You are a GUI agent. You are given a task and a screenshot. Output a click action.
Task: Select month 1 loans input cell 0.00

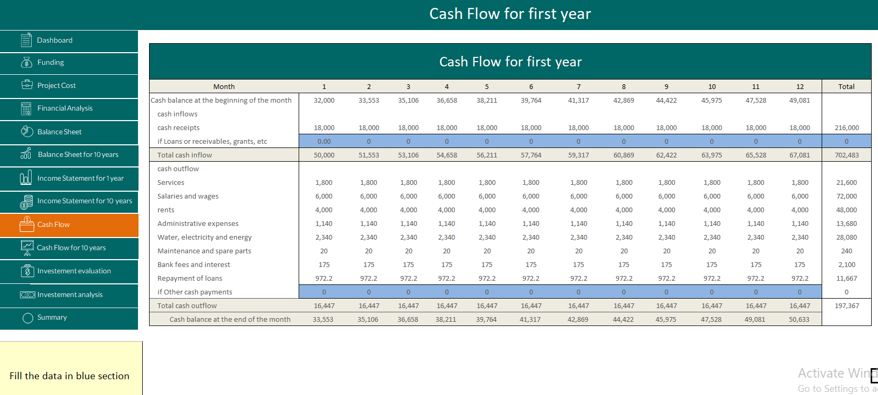click(x=324, y=141)
